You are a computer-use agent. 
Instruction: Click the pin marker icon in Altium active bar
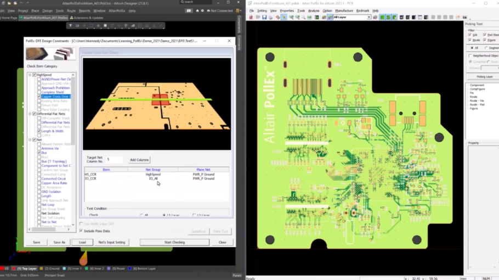tap(126, 25)
